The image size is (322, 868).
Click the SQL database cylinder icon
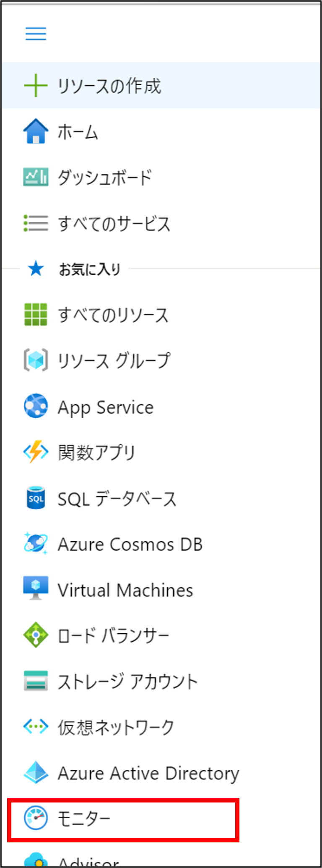(36, 498)
